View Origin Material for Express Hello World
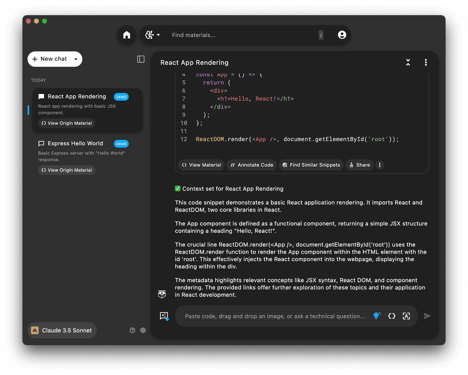Screen dimensions: 468x375 [x=67, y=170]
